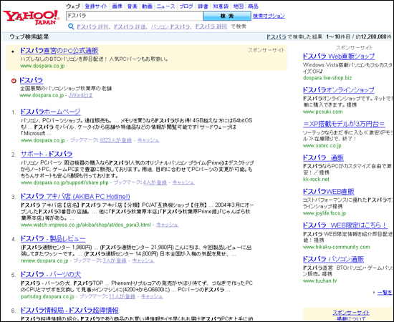This screenshot has height=322, width=394.
Task: Open the ニュース search tab
Action: click(166, 6)
